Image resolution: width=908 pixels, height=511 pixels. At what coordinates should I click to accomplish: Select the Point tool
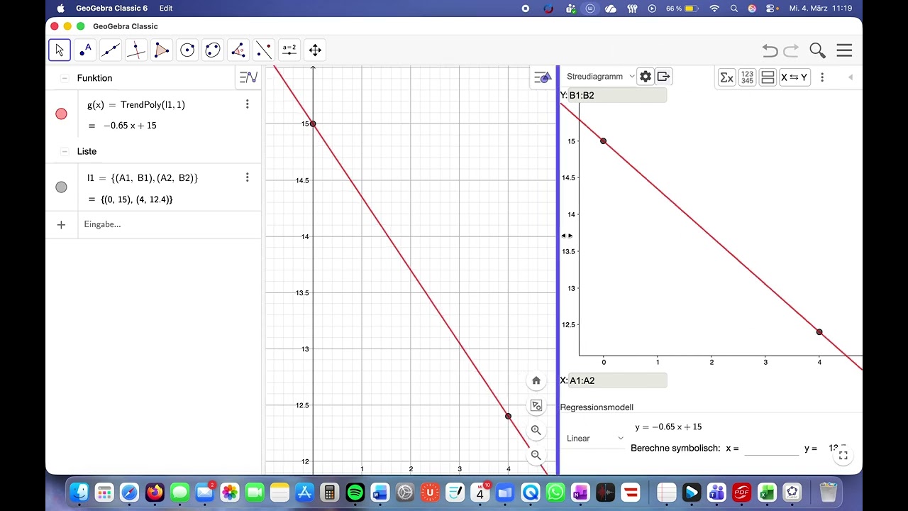tap(85, 50)
